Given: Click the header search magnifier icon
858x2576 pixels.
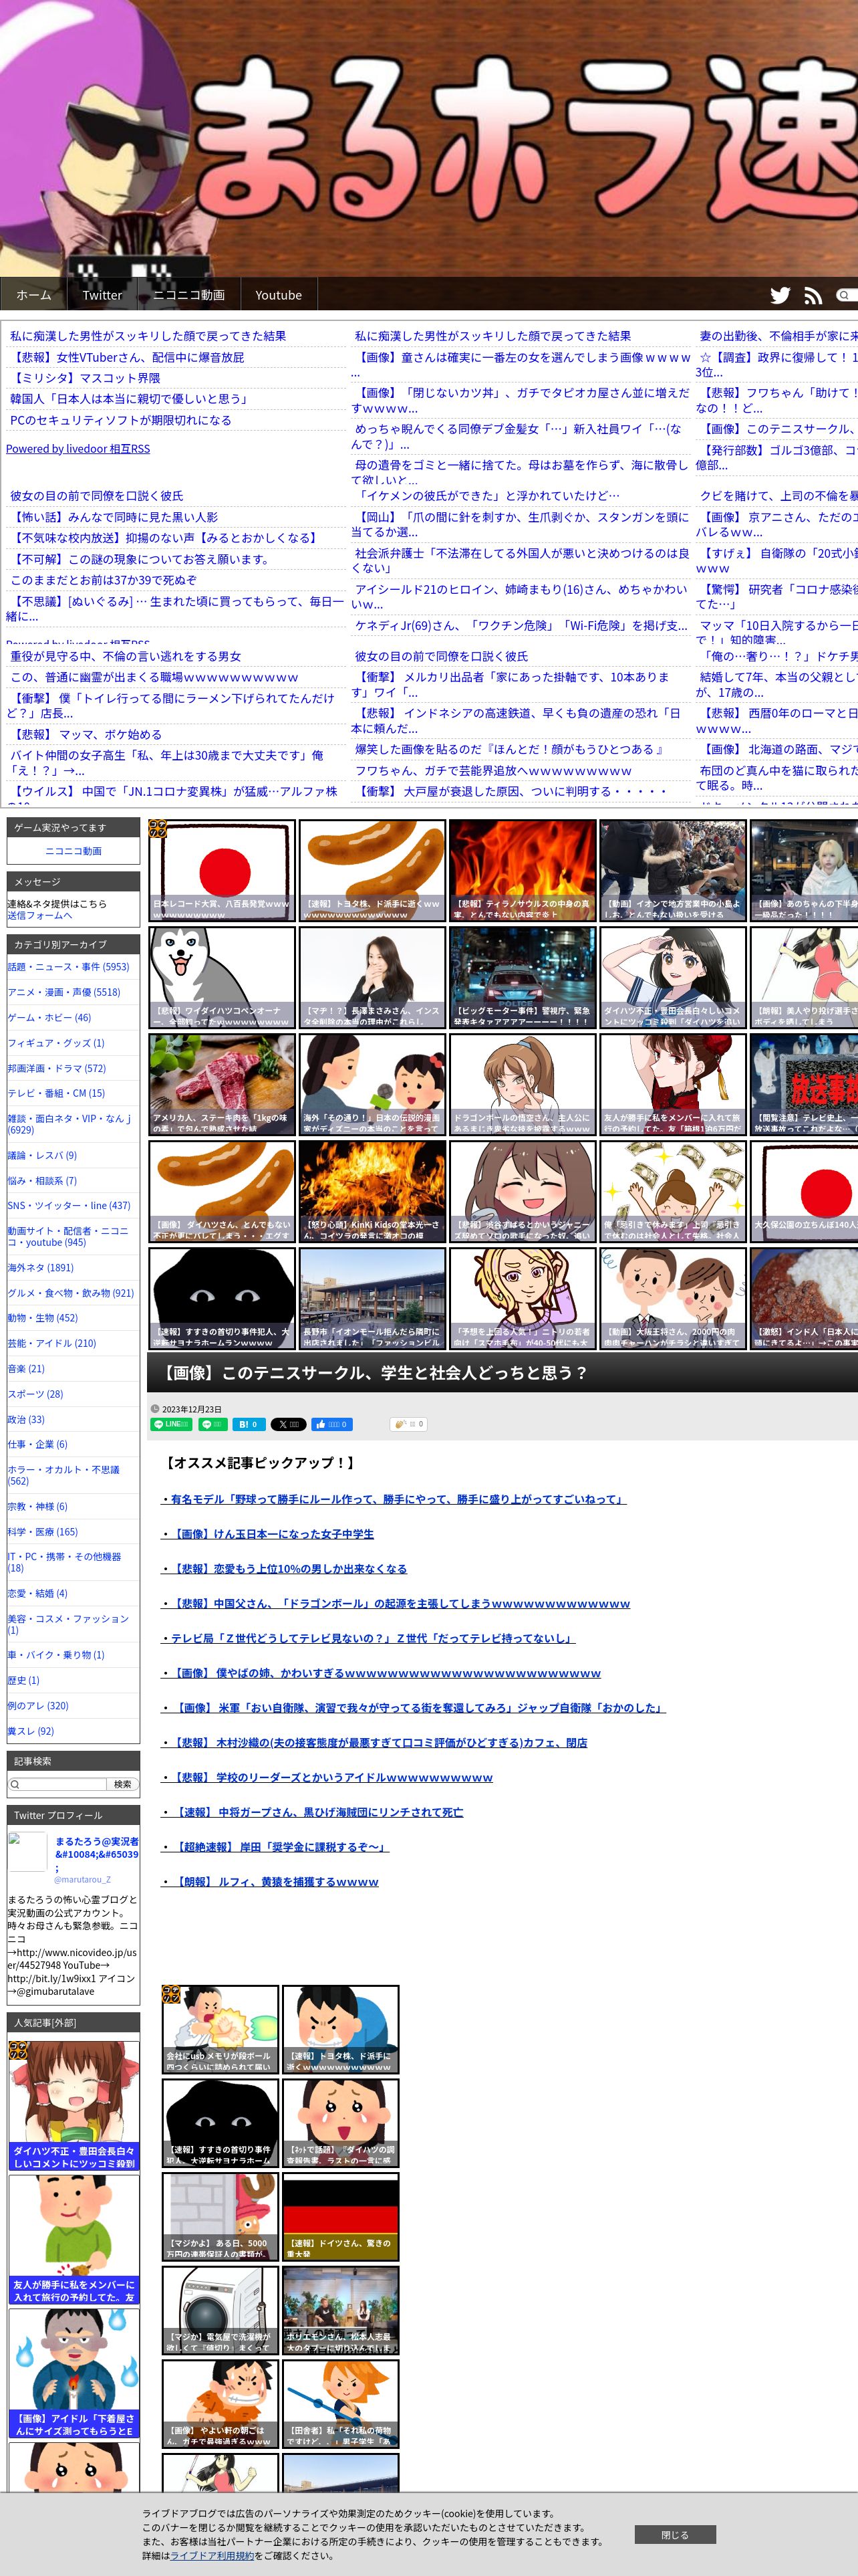Looking at the screenshot, I should coord(844,295).
